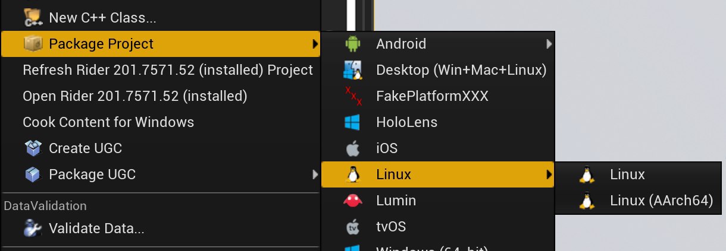Select the Create UGC menu entry
Screen dimensions: 726x251
point(161,148)
